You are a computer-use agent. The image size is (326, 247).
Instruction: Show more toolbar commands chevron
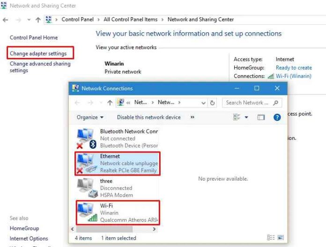click(x=192, y=117)
